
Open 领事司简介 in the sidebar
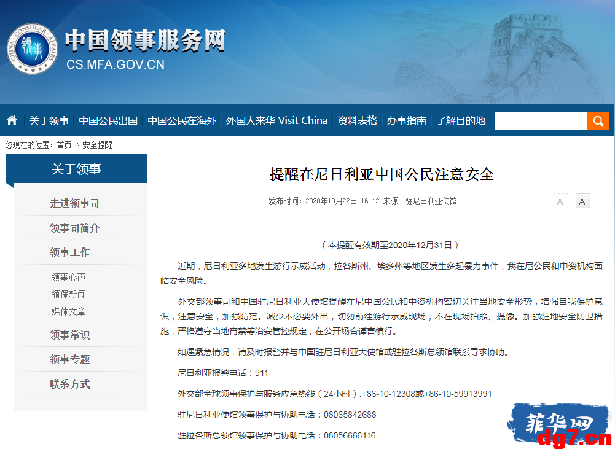[74, 228]
